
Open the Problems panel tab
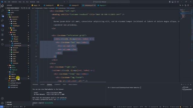pyautogui.click(x=35, y=85)
